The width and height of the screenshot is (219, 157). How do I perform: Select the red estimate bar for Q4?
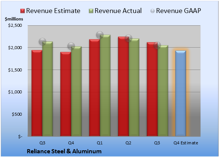coord(66,94)
